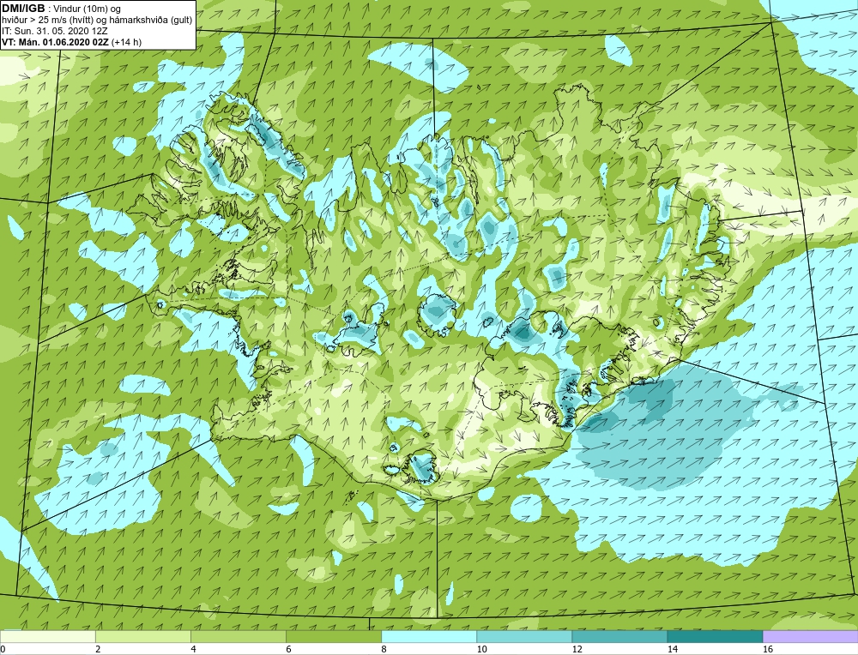Click the legend value label '10'
The width and height of the screenshot is (858, 655).
481,649
